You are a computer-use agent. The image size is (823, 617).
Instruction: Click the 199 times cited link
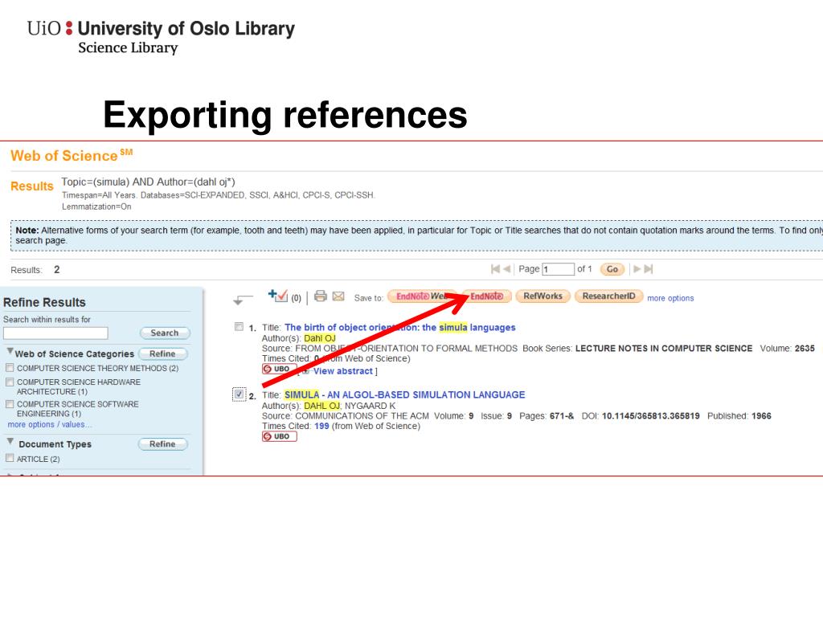[x=321, y=426]
